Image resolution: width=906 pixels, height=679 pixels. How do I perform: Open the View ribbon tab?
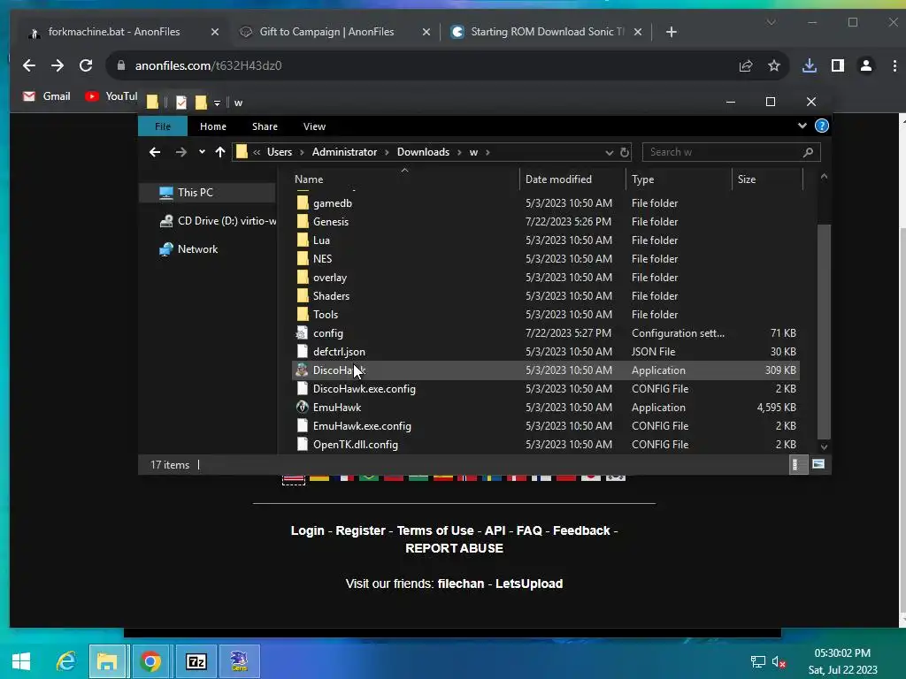tap(314, 126)
